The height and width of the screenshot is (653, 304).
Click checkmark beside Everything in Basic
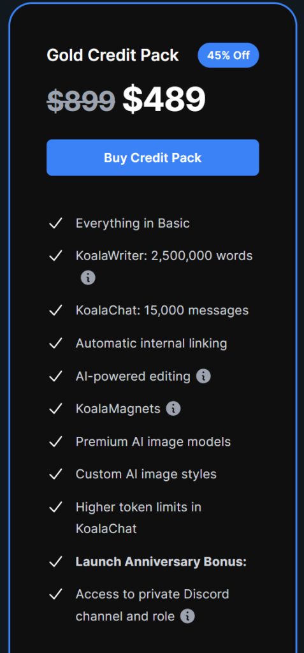[x=55, y=224]
